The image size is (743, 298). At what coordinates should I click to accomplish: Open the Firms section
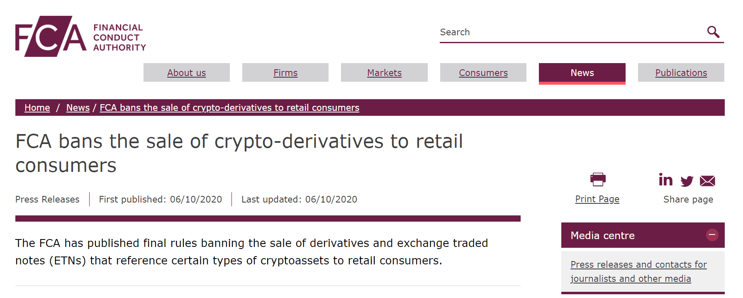[x=285, y=73]
